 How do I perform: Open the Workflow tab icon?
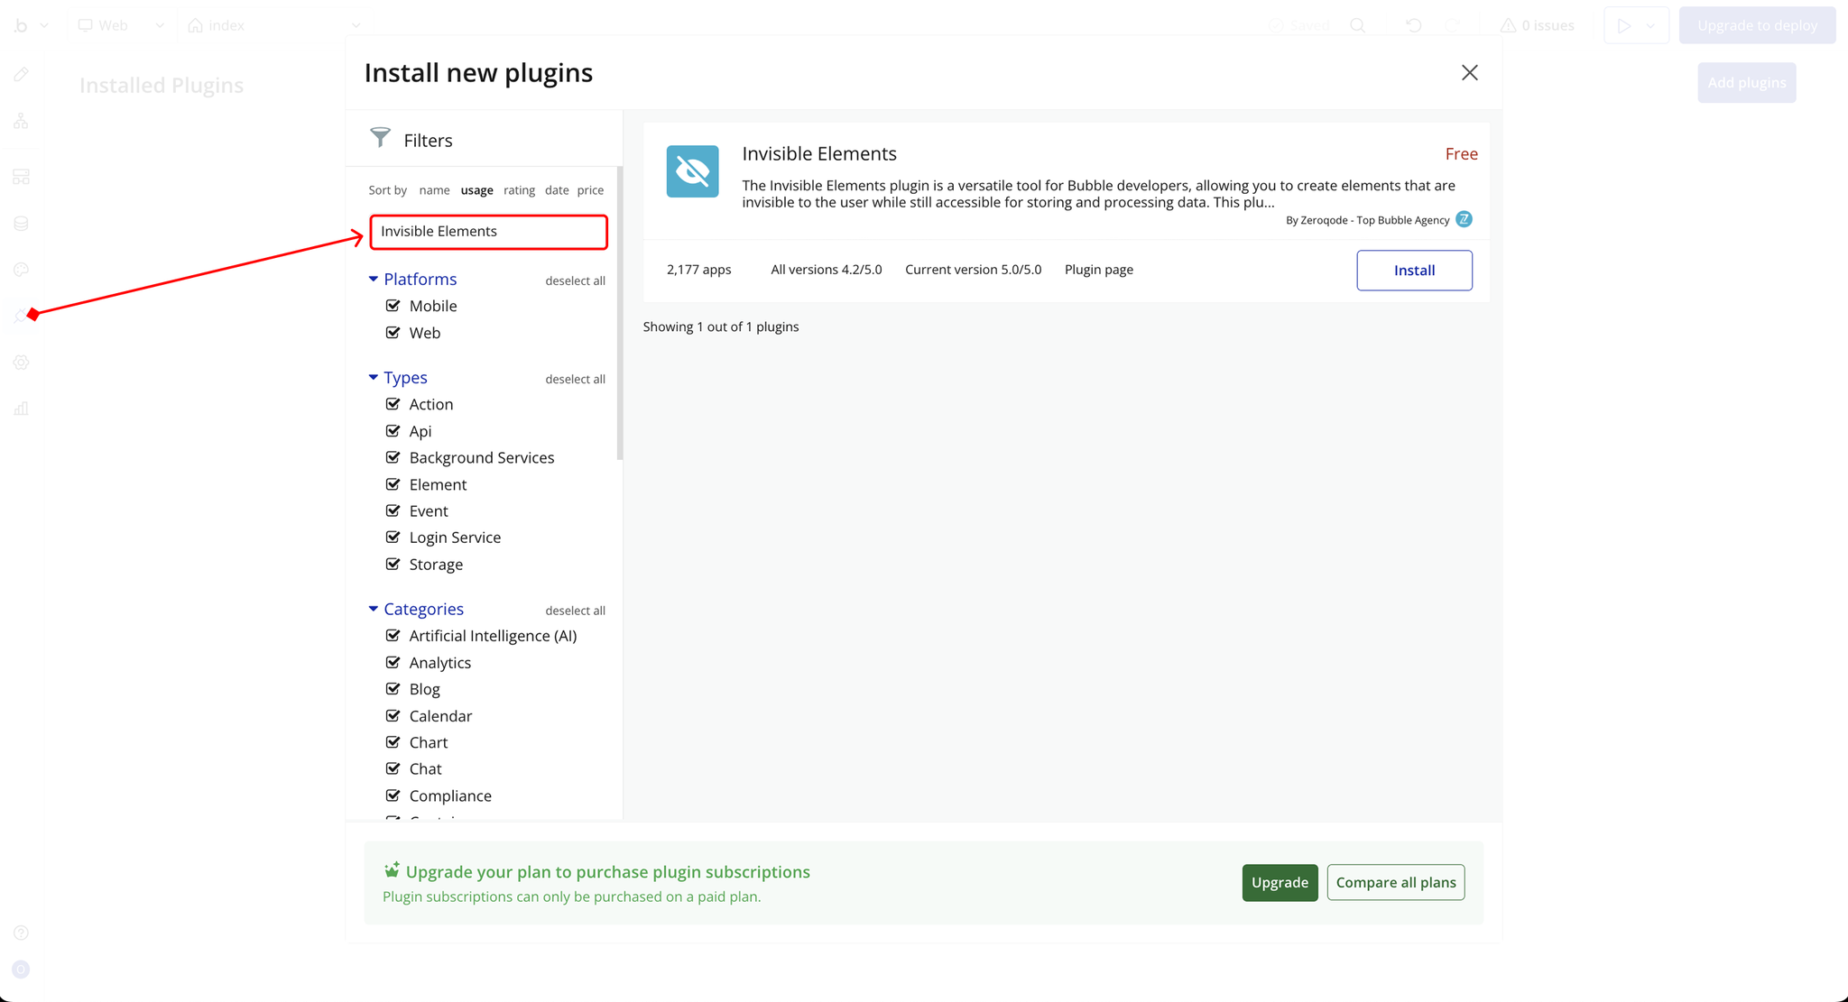pos(22,121)
